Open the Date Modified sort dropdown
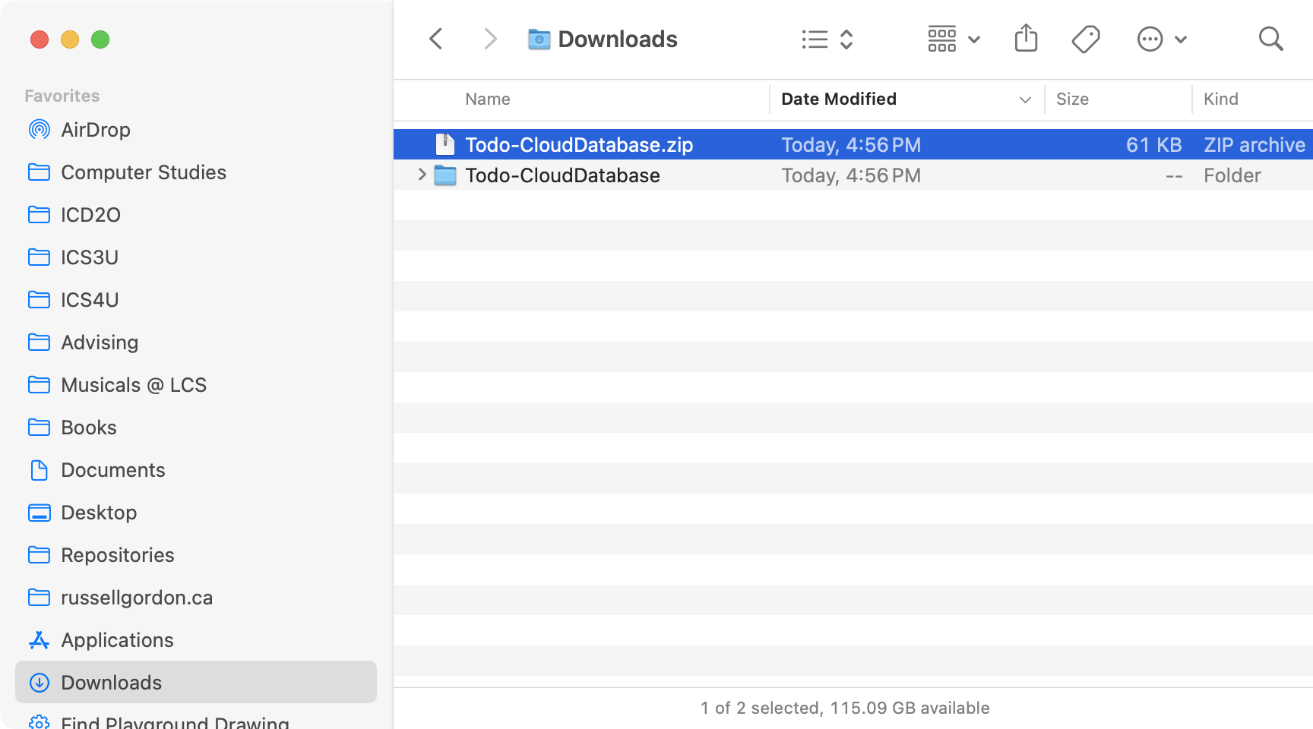The height and width of the screenshot is (729, 1313). (x=1024, y=99)
